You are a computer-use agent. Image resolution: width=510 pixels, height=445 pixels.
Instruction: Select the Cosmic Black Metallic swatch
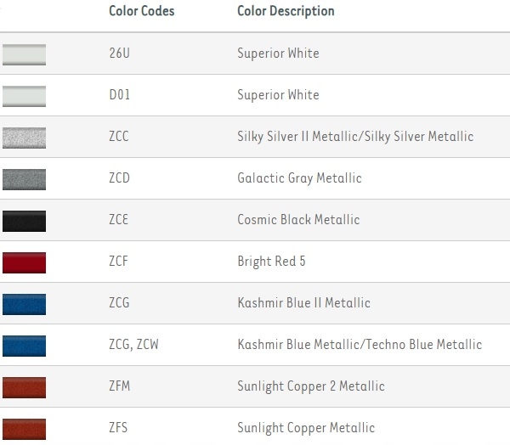click(24, 221)
